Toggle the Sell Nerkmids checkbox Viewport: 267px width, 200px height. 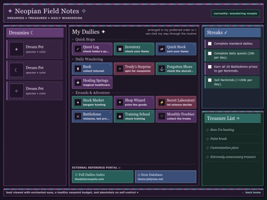(x=210, y=80)
